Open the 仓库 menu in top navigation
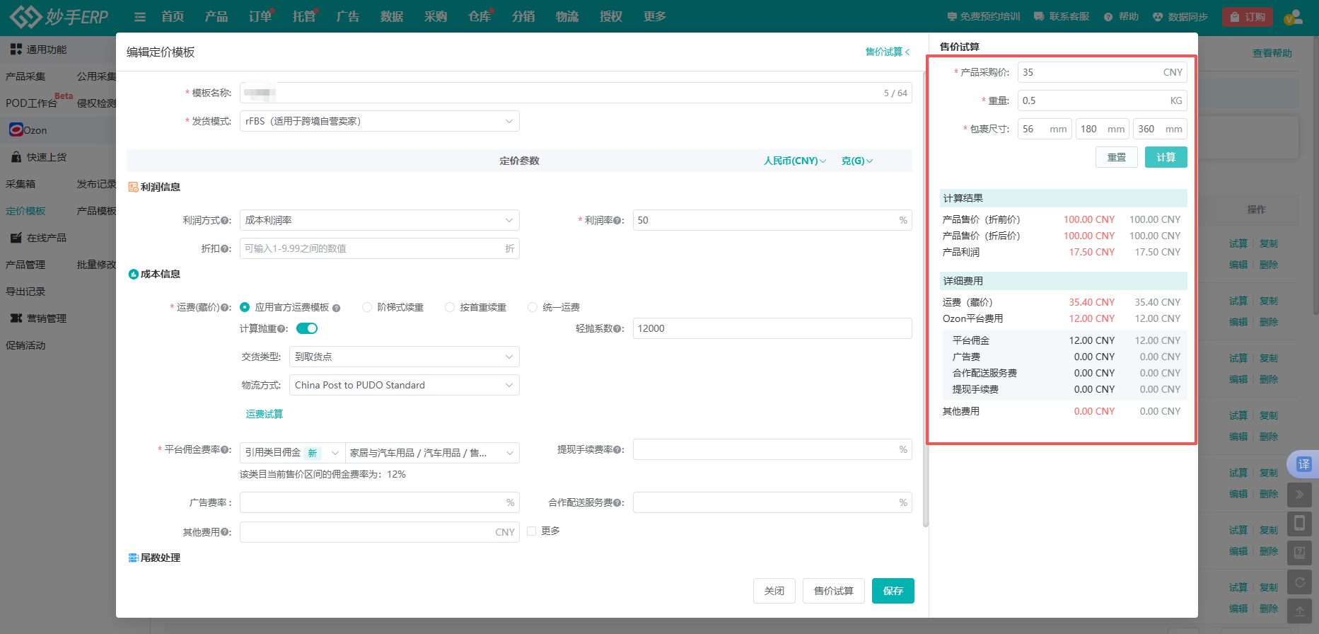This screenshot has height=634, width=1319. [x=479, y=17]
